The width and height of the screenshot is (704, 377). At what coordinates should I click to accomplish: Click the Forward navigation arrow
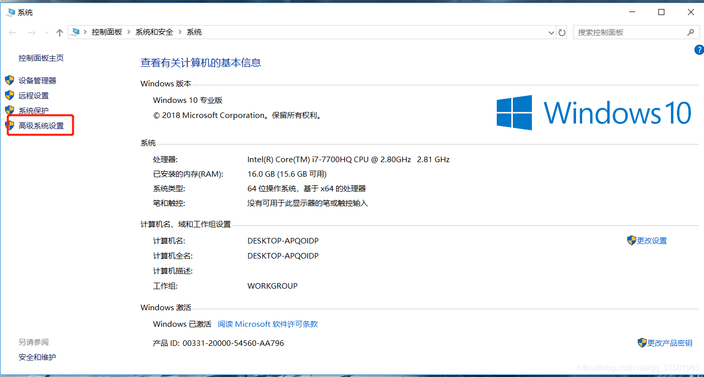tap(32, 32)
